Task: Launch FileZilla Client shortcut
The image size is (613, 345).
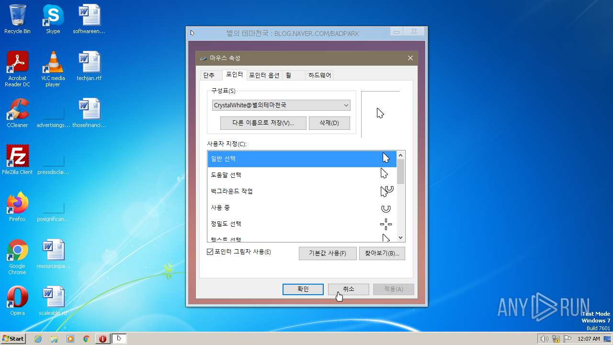Action: 17,160
